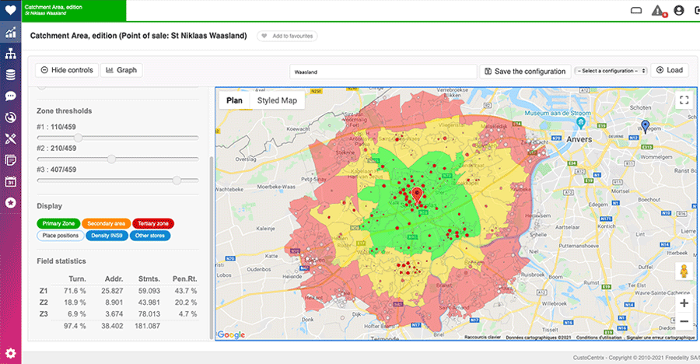The image size is (700, 364).
Task: Open the user account profile icon
Action: pos(679,11)
